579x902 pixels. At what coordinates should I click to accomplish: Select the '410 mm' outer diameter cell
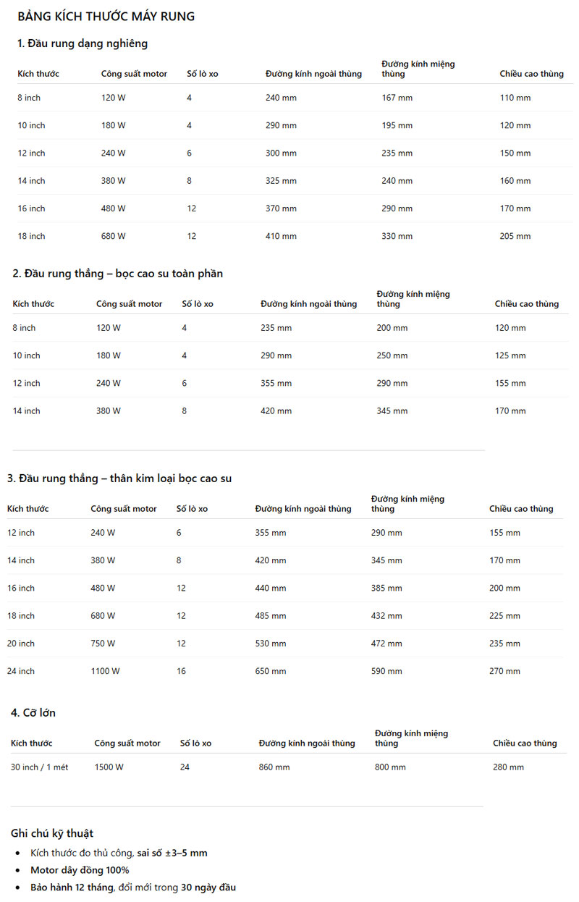(281, 236)
